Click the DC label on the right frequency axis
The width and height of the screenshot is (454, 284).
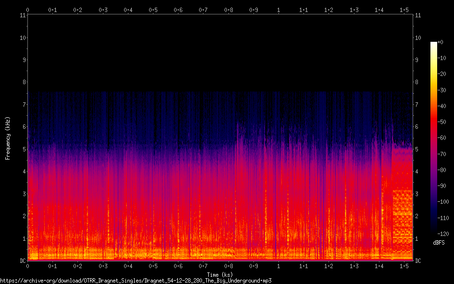(x=418, y=261)
